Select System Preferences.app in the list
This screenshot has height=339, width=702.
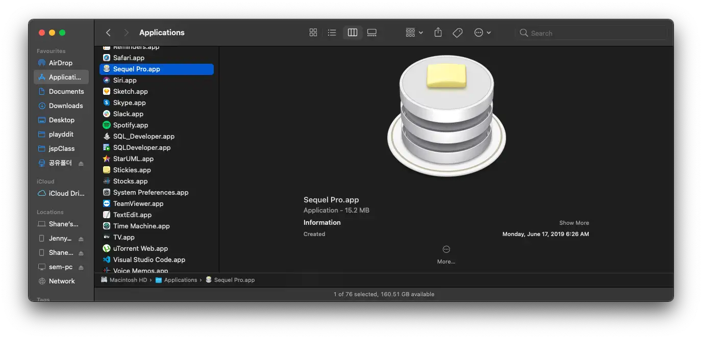pos(157,192)
